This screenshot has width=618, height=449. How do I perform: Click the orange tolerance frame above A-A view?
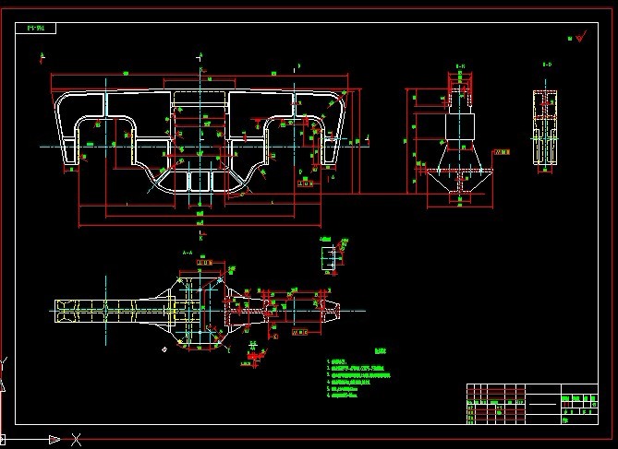pos(204,263)
